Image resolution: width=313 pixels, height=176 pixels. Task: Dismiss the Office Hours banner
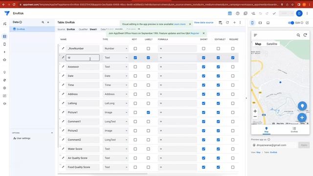coord(203,33)
